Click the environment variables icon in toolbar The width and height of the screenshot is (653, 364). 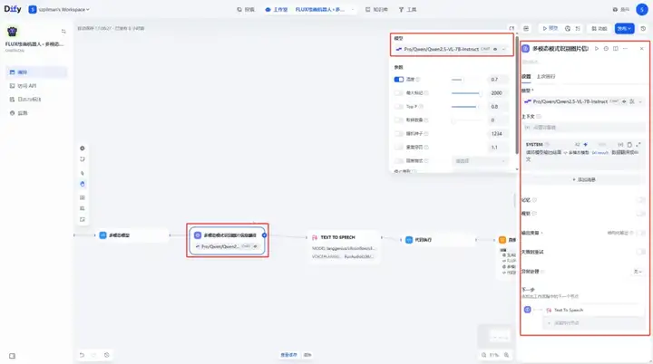[526, 28]
